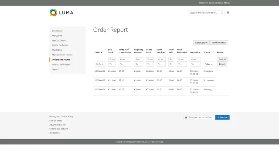Click the Order Report page heading

[110, 30]
